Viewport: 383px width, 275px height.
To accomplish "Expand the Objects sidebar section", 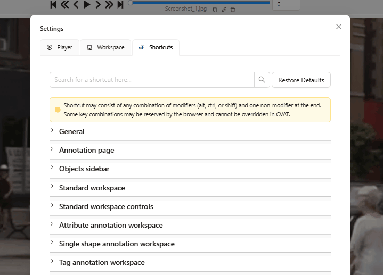I will tap(190, 169).
